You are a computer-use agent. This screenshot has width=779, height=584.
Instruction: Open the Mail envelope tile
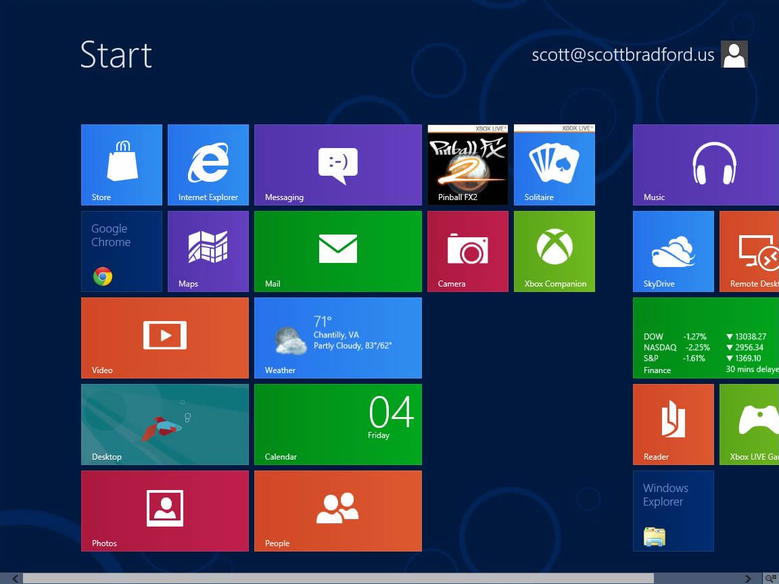[338, 251]
